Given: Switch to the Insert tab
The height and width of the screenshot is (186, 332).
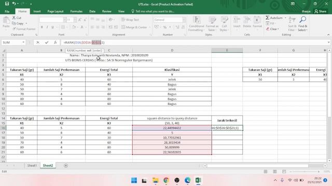Looking at the screenshot, I should coord(37,11).
